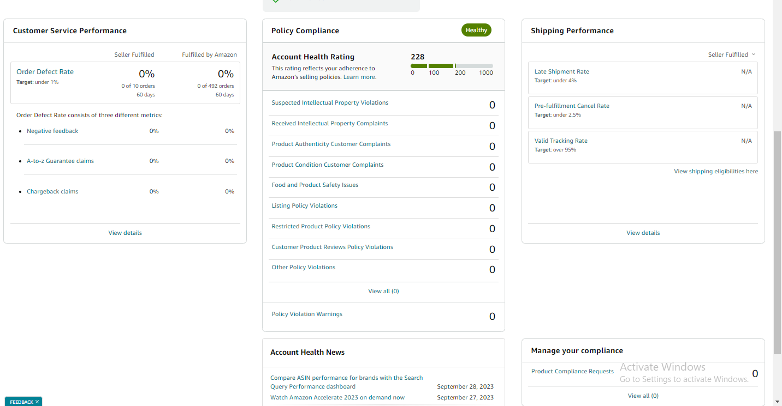Screen dimensions: 782x406
Task: Open Suspected Intellectual Property Violations
Action: (x=330, y=102)
